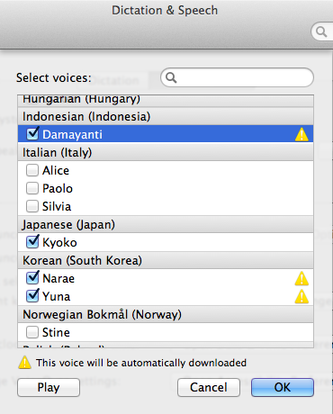The image size is (333, 414).
Task: Select the Stine voice name
Action: click(56, 332)
